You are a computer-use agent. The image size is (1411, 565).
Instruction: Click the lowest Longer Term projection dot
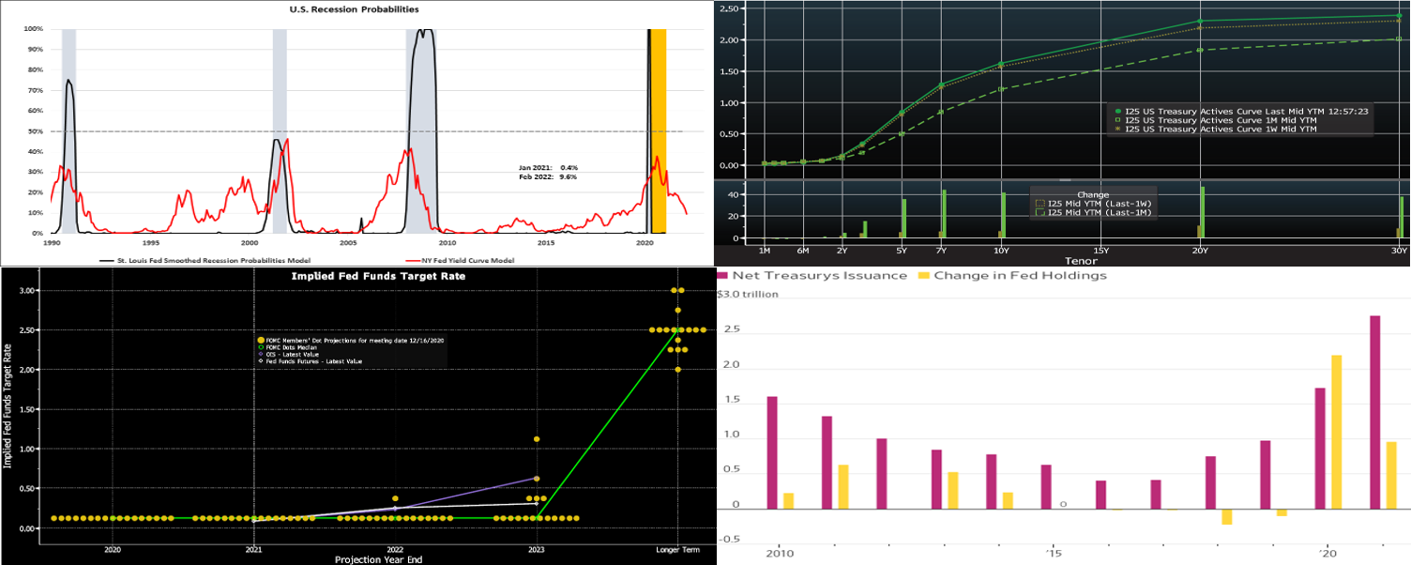click(x=678, y=370)
